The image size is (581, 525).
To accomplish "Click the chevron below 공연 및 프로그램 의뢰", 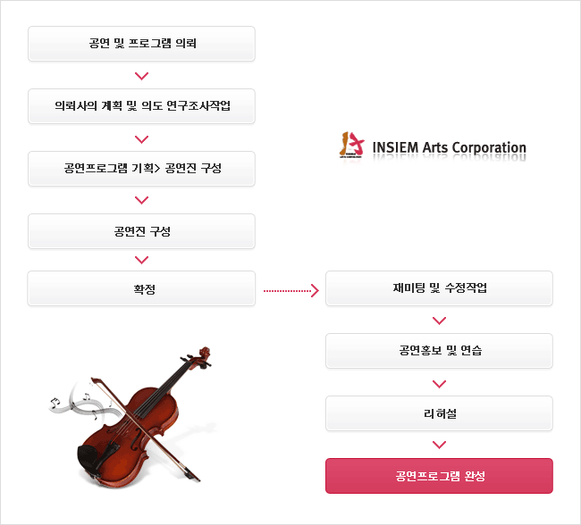I will point(141,76).
